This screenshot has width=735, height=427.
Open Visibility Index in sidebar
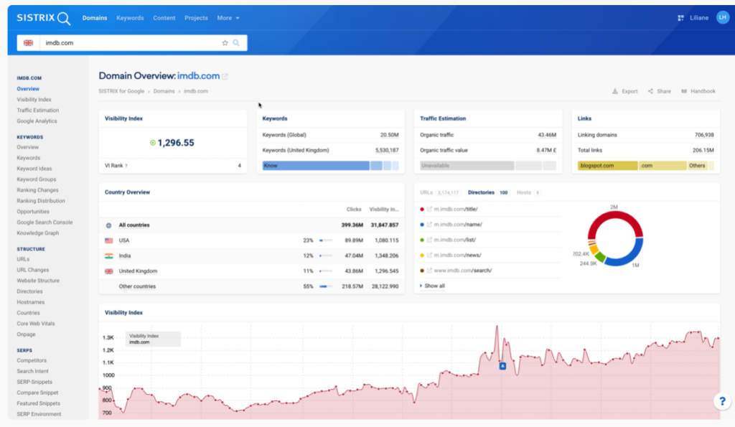(34, 99)
